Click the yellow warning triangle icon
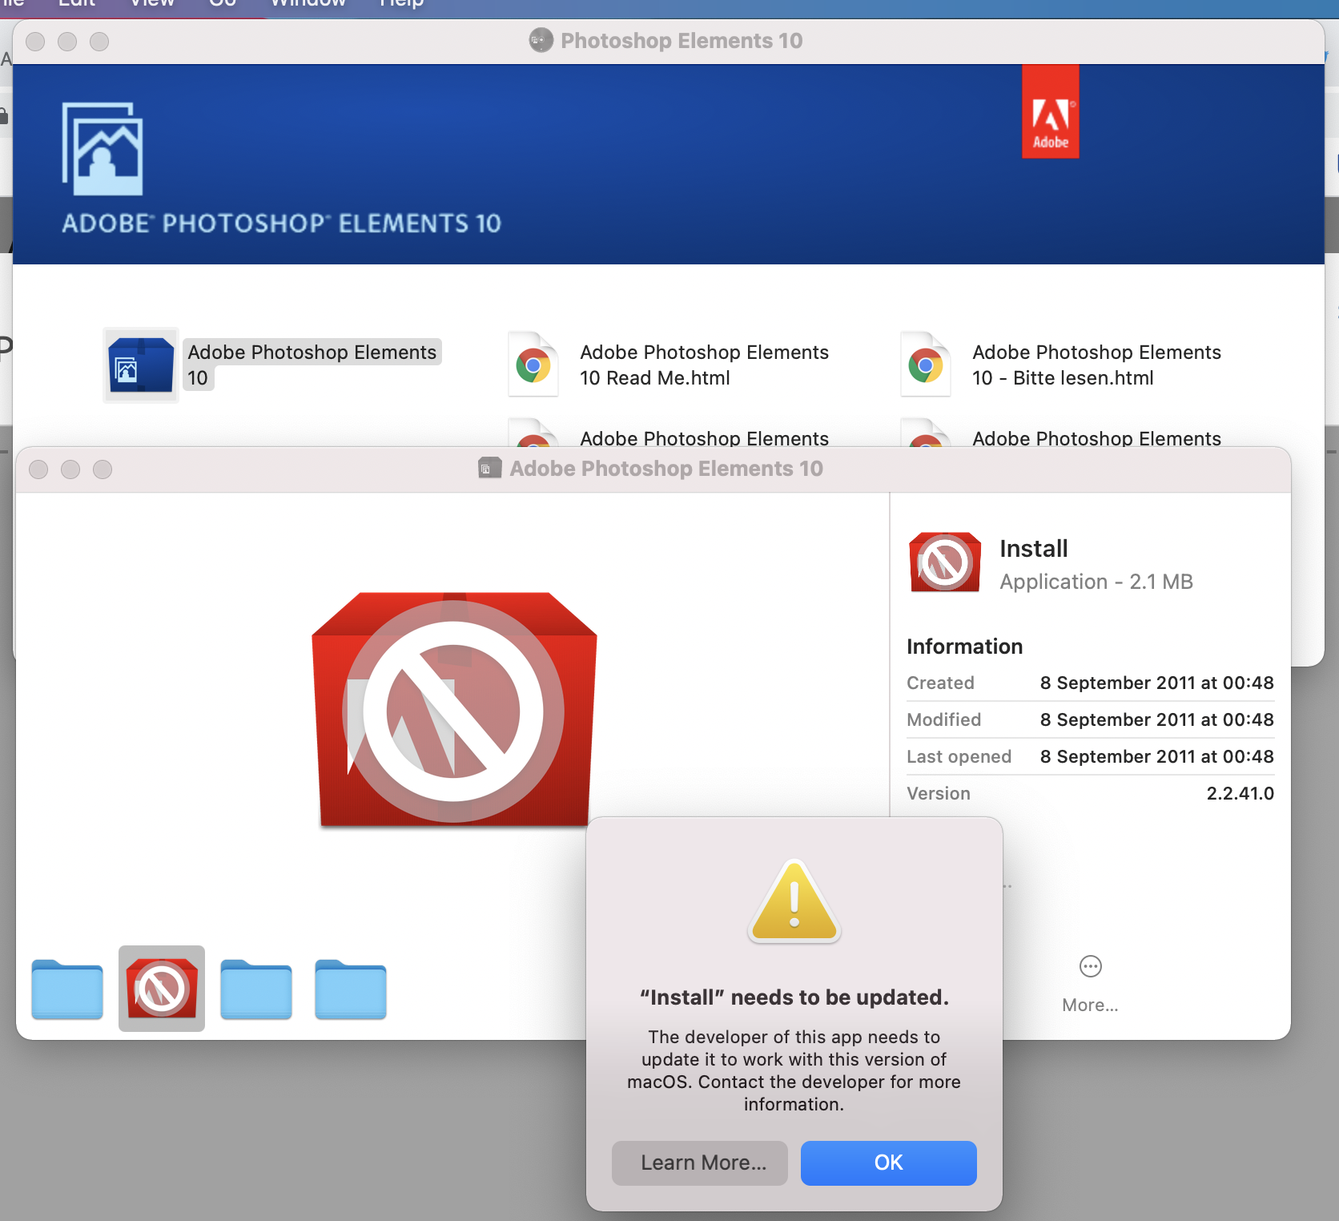The image size is (1339, 1221). (794, 901)
